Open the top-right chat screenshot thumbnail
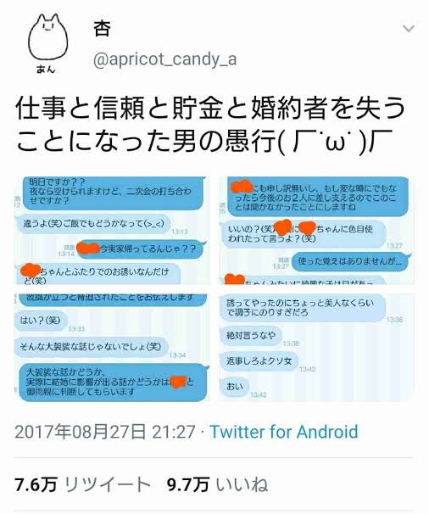Image resolution: width=429 pixels, height=514 pixels. click(x=316, y=231)
